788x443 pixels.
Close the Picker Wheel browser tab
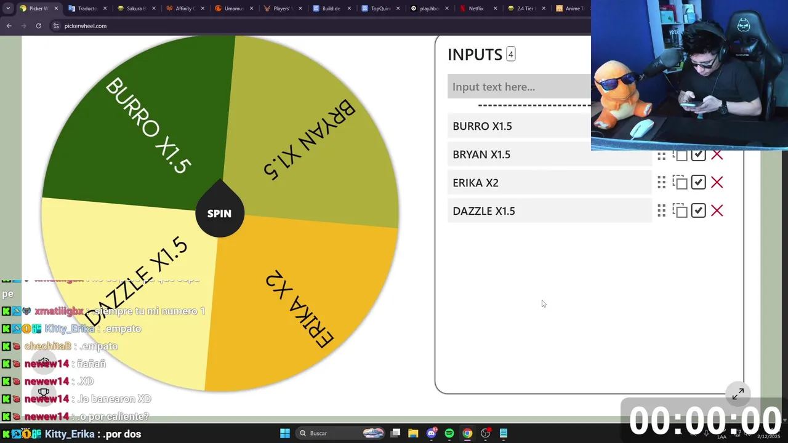(55, 9)
